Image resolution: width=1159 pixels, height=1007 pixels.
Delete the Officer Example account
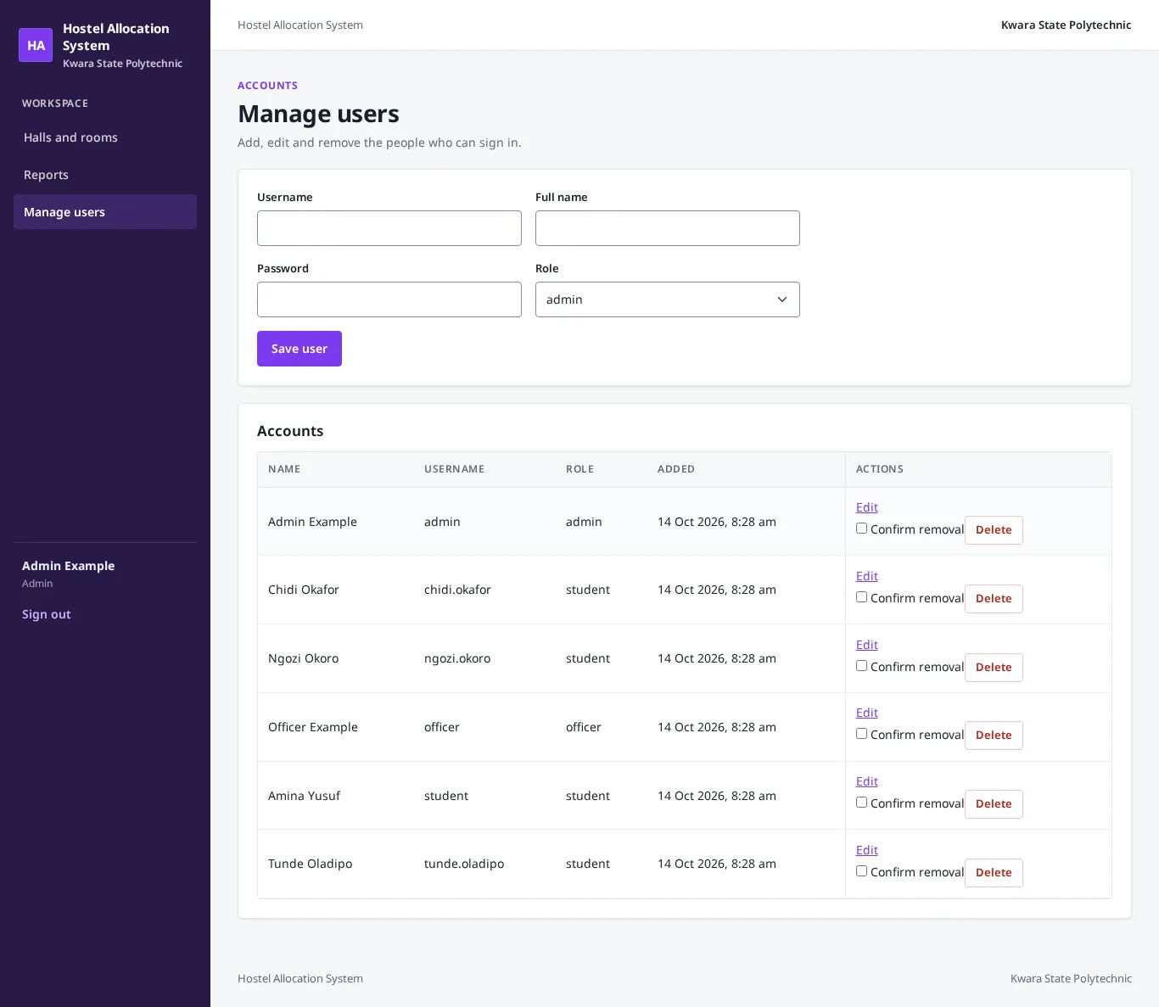pos(994,736)
